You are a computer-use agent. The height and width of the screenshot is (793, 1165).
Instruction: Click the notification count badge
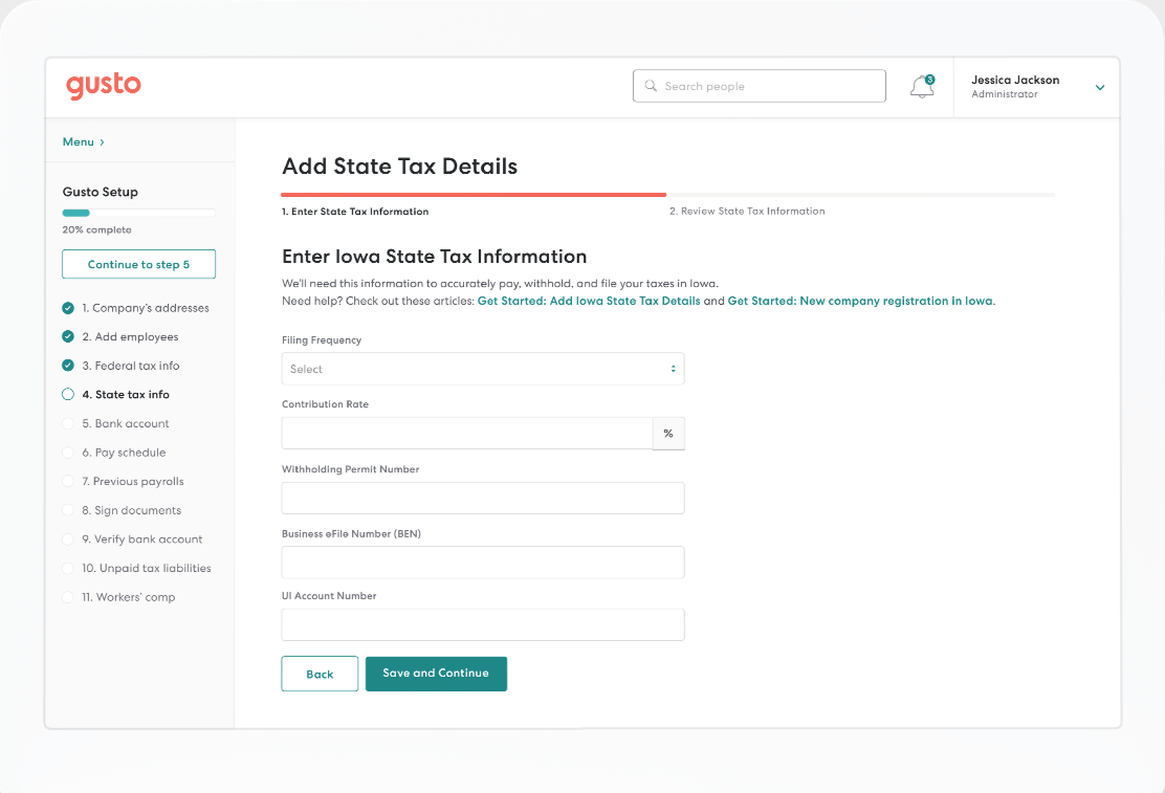930,80
